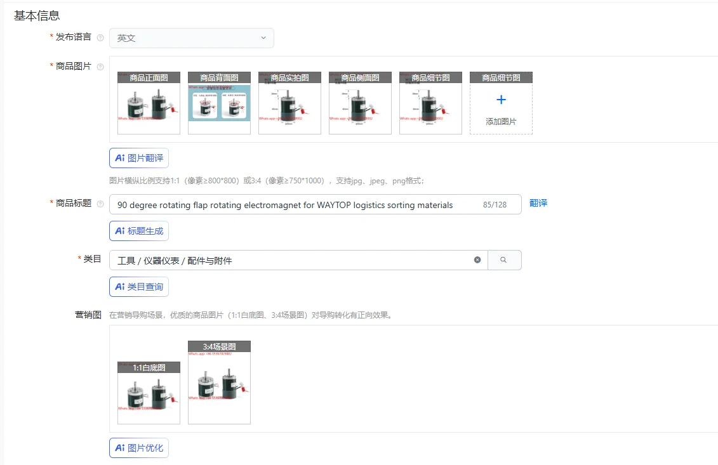This screenshot has height=465, width=718.
Task: Click help icon beside 商品图片
Action: (x=100, y=67)
